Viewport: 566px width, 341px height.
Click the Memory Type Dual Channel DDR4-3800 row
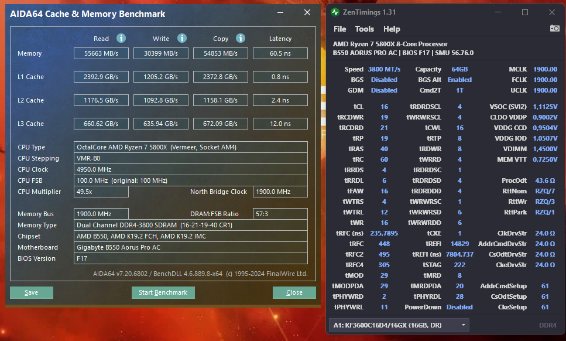[x=191, y=225]
